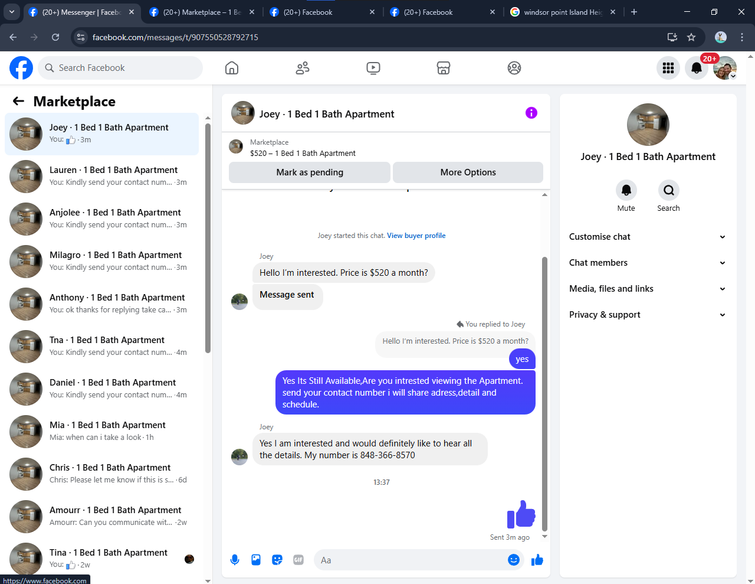
Task: Open the account profile picture menu
Action: (725, 68)
